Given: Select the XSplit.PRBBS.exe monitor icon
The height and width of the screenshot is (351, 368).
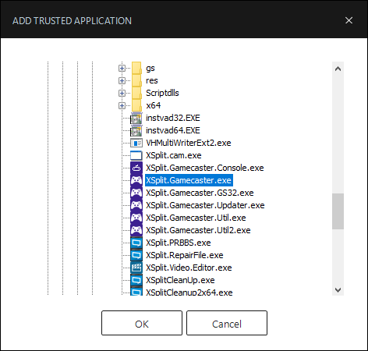Looking at the screenshot, I should (x=136, y=243).
